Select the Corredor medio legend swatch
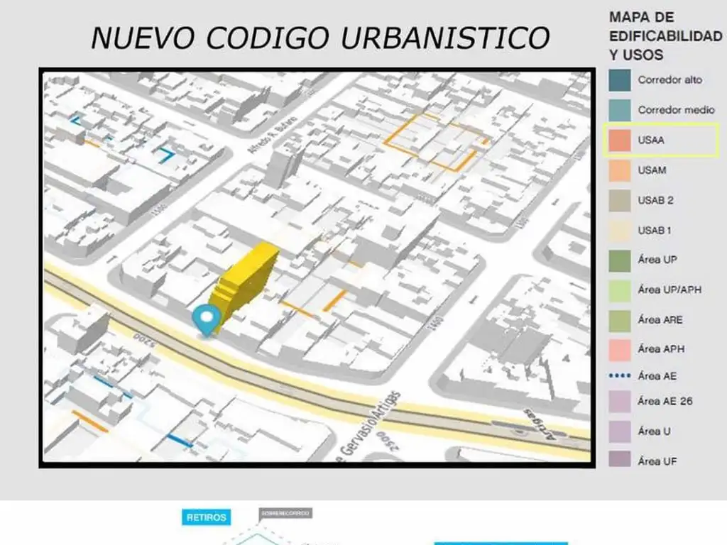This screenshot has width=727, height=545. pos(619,110)
